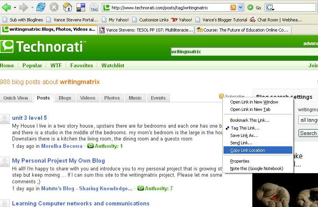Choose Open Link in New Tab
This screenshot has height=207, width=318.
258,109
